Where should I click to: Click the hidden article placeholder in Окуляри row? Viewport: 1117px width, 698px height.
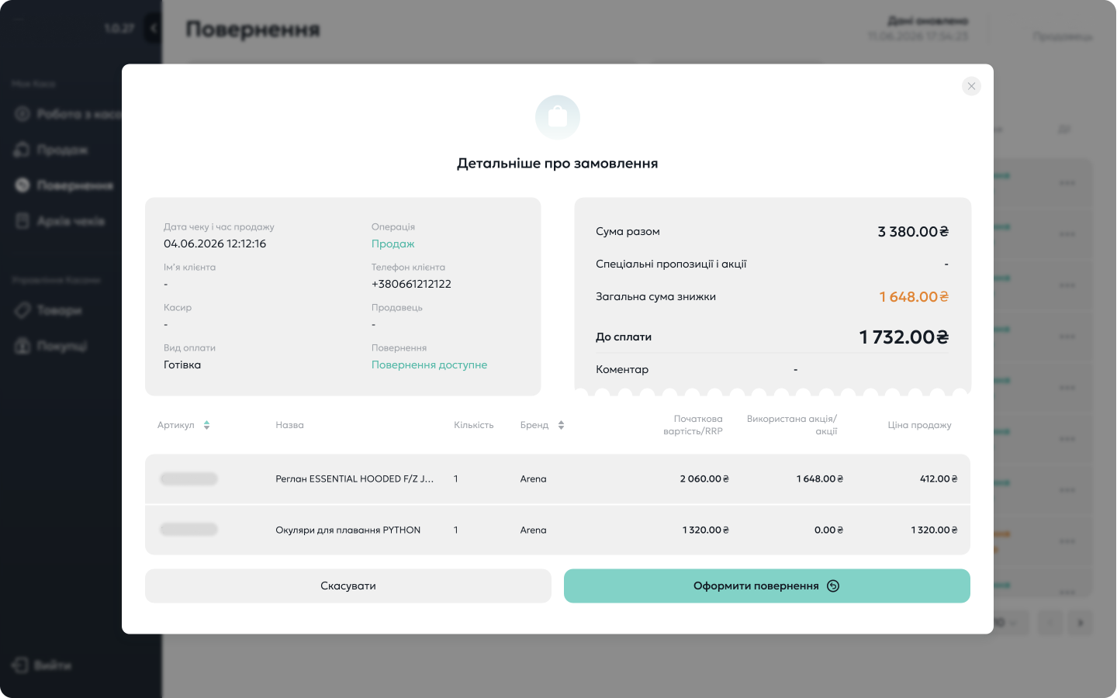(188, 530)
